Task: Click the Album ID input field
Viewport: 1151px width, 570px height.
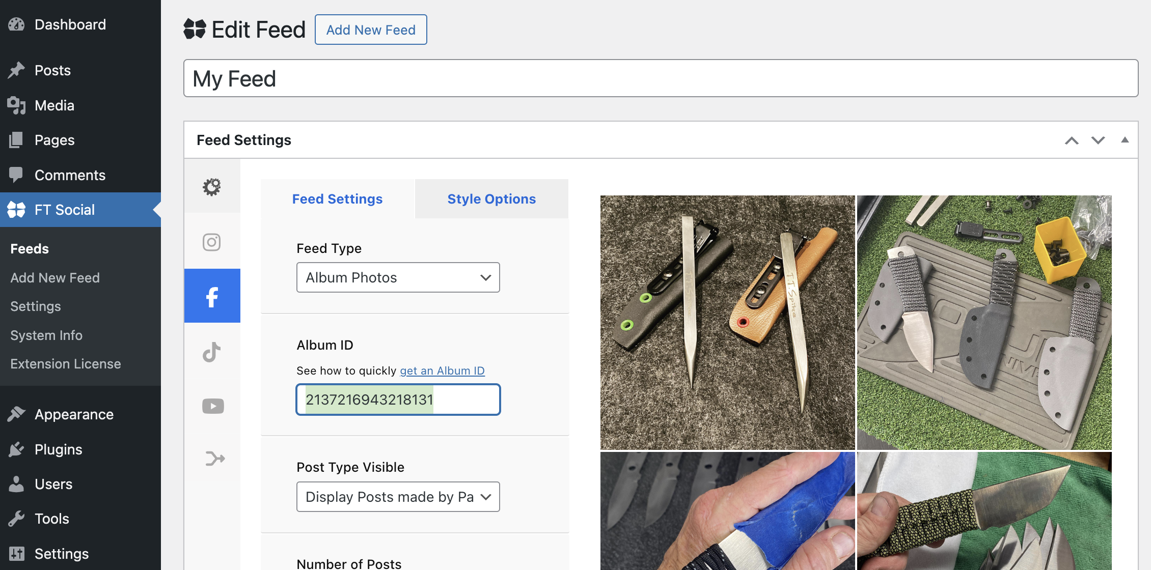Action: [x=398, y=400]
